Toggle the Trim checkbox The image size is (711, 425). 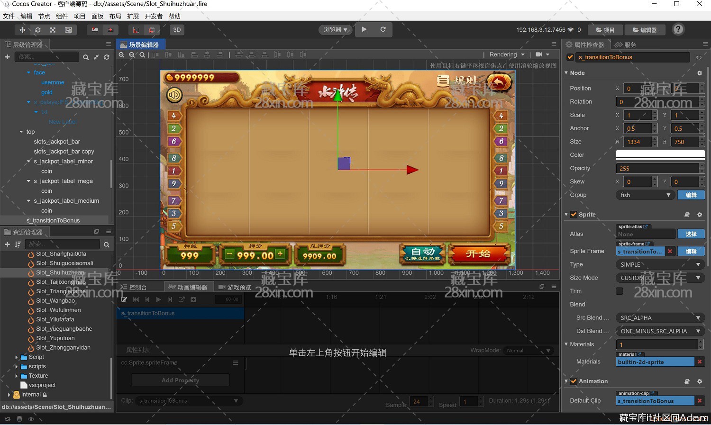coord(619,291)
